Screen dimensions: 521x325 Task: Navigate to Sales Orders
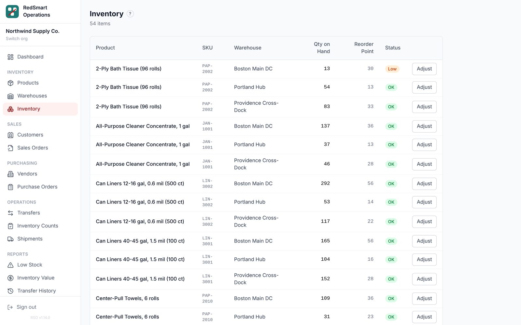click(40, 148)
